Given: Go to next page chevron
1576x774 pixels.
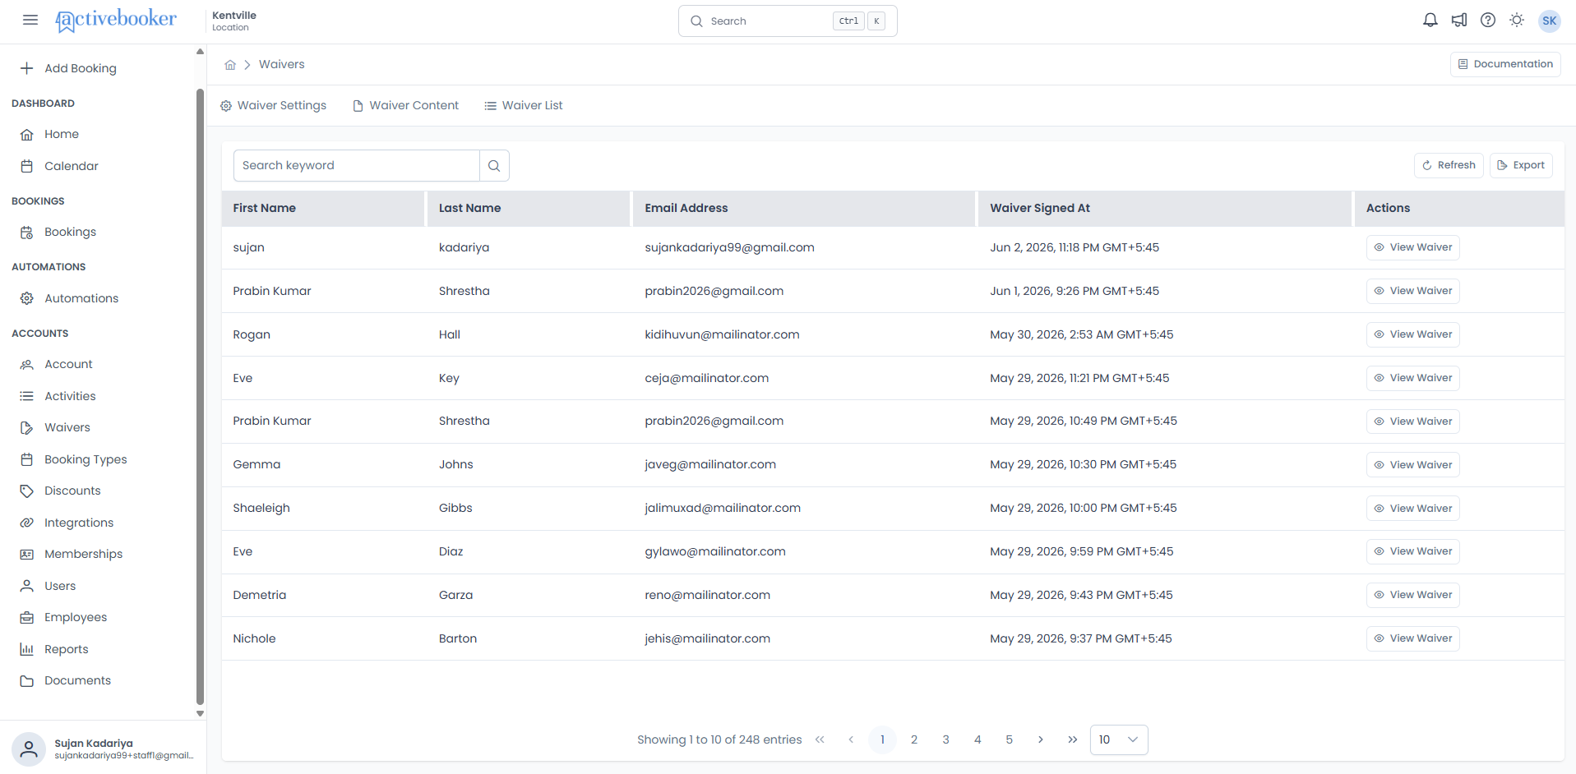Looking at the screenshot, I should (1041, 739).
